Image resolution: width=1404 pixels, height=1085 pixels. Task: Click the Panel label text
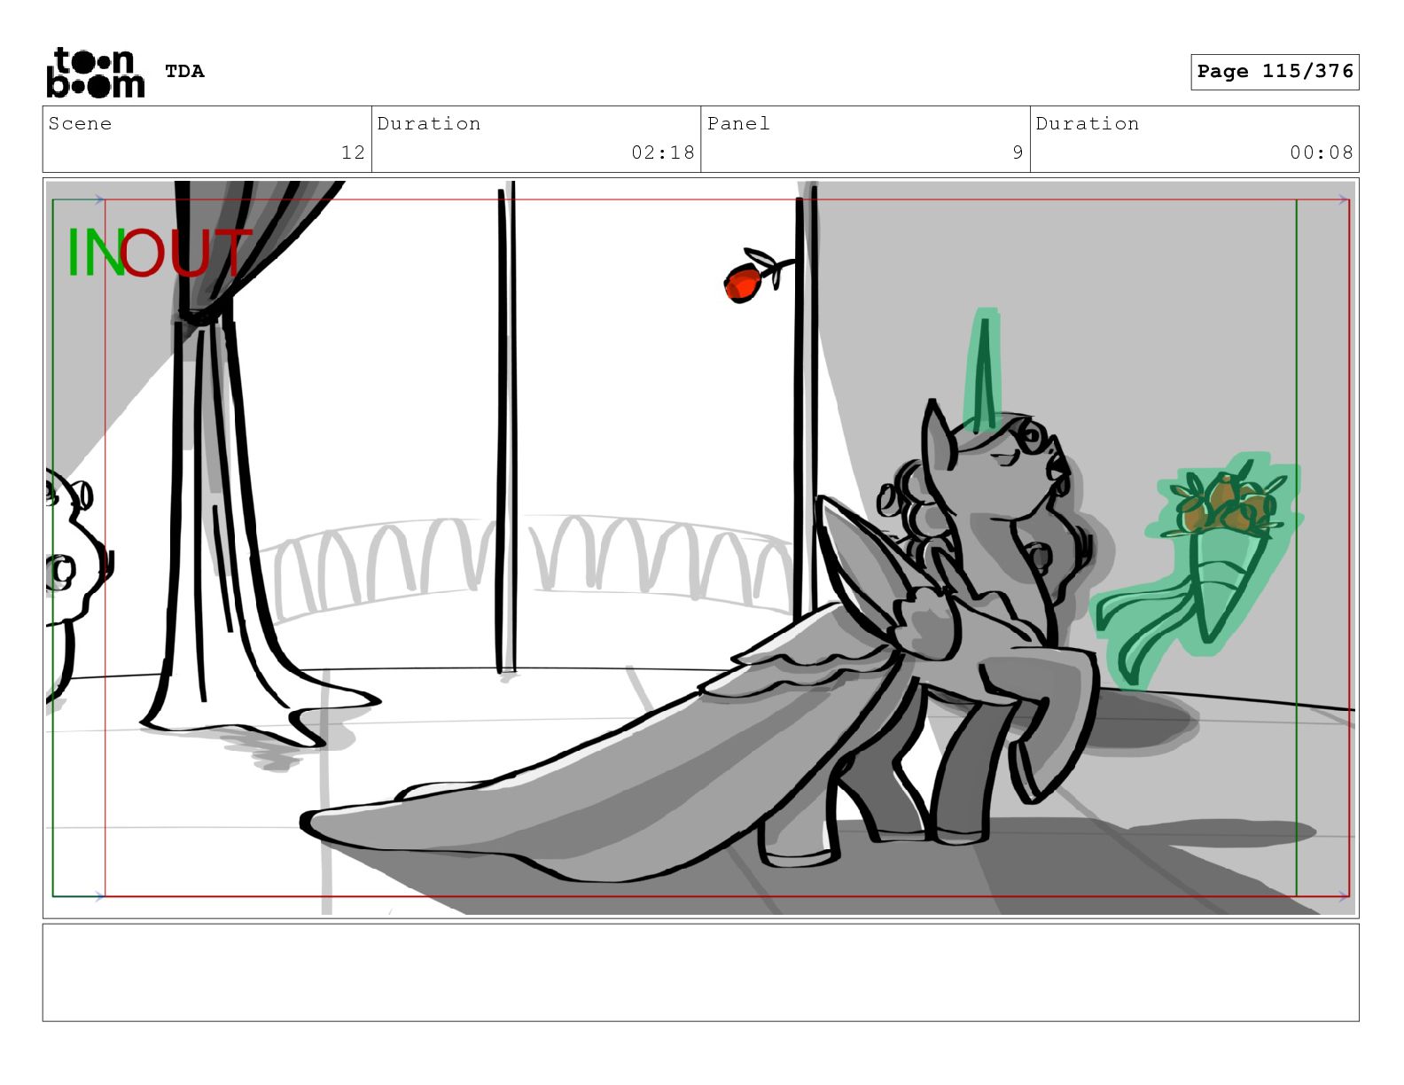point(738,123)
